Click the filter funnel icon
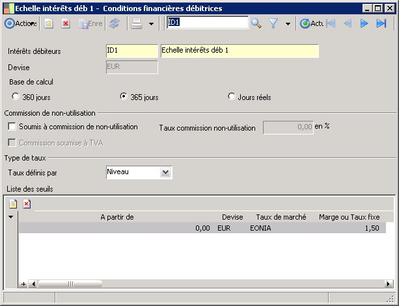The height and width of the screenshot is (306, 399). [273, 23]
